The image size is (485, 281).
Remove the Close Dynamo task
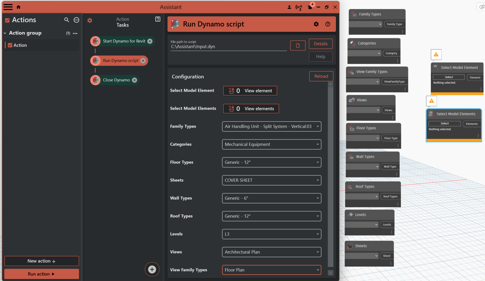coord(135,80)
